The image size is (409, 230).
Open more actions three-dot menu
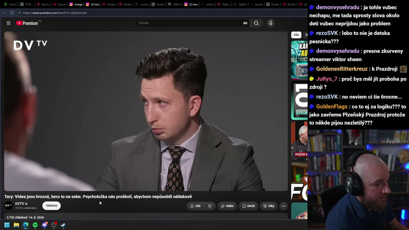(x=283, y=206)
